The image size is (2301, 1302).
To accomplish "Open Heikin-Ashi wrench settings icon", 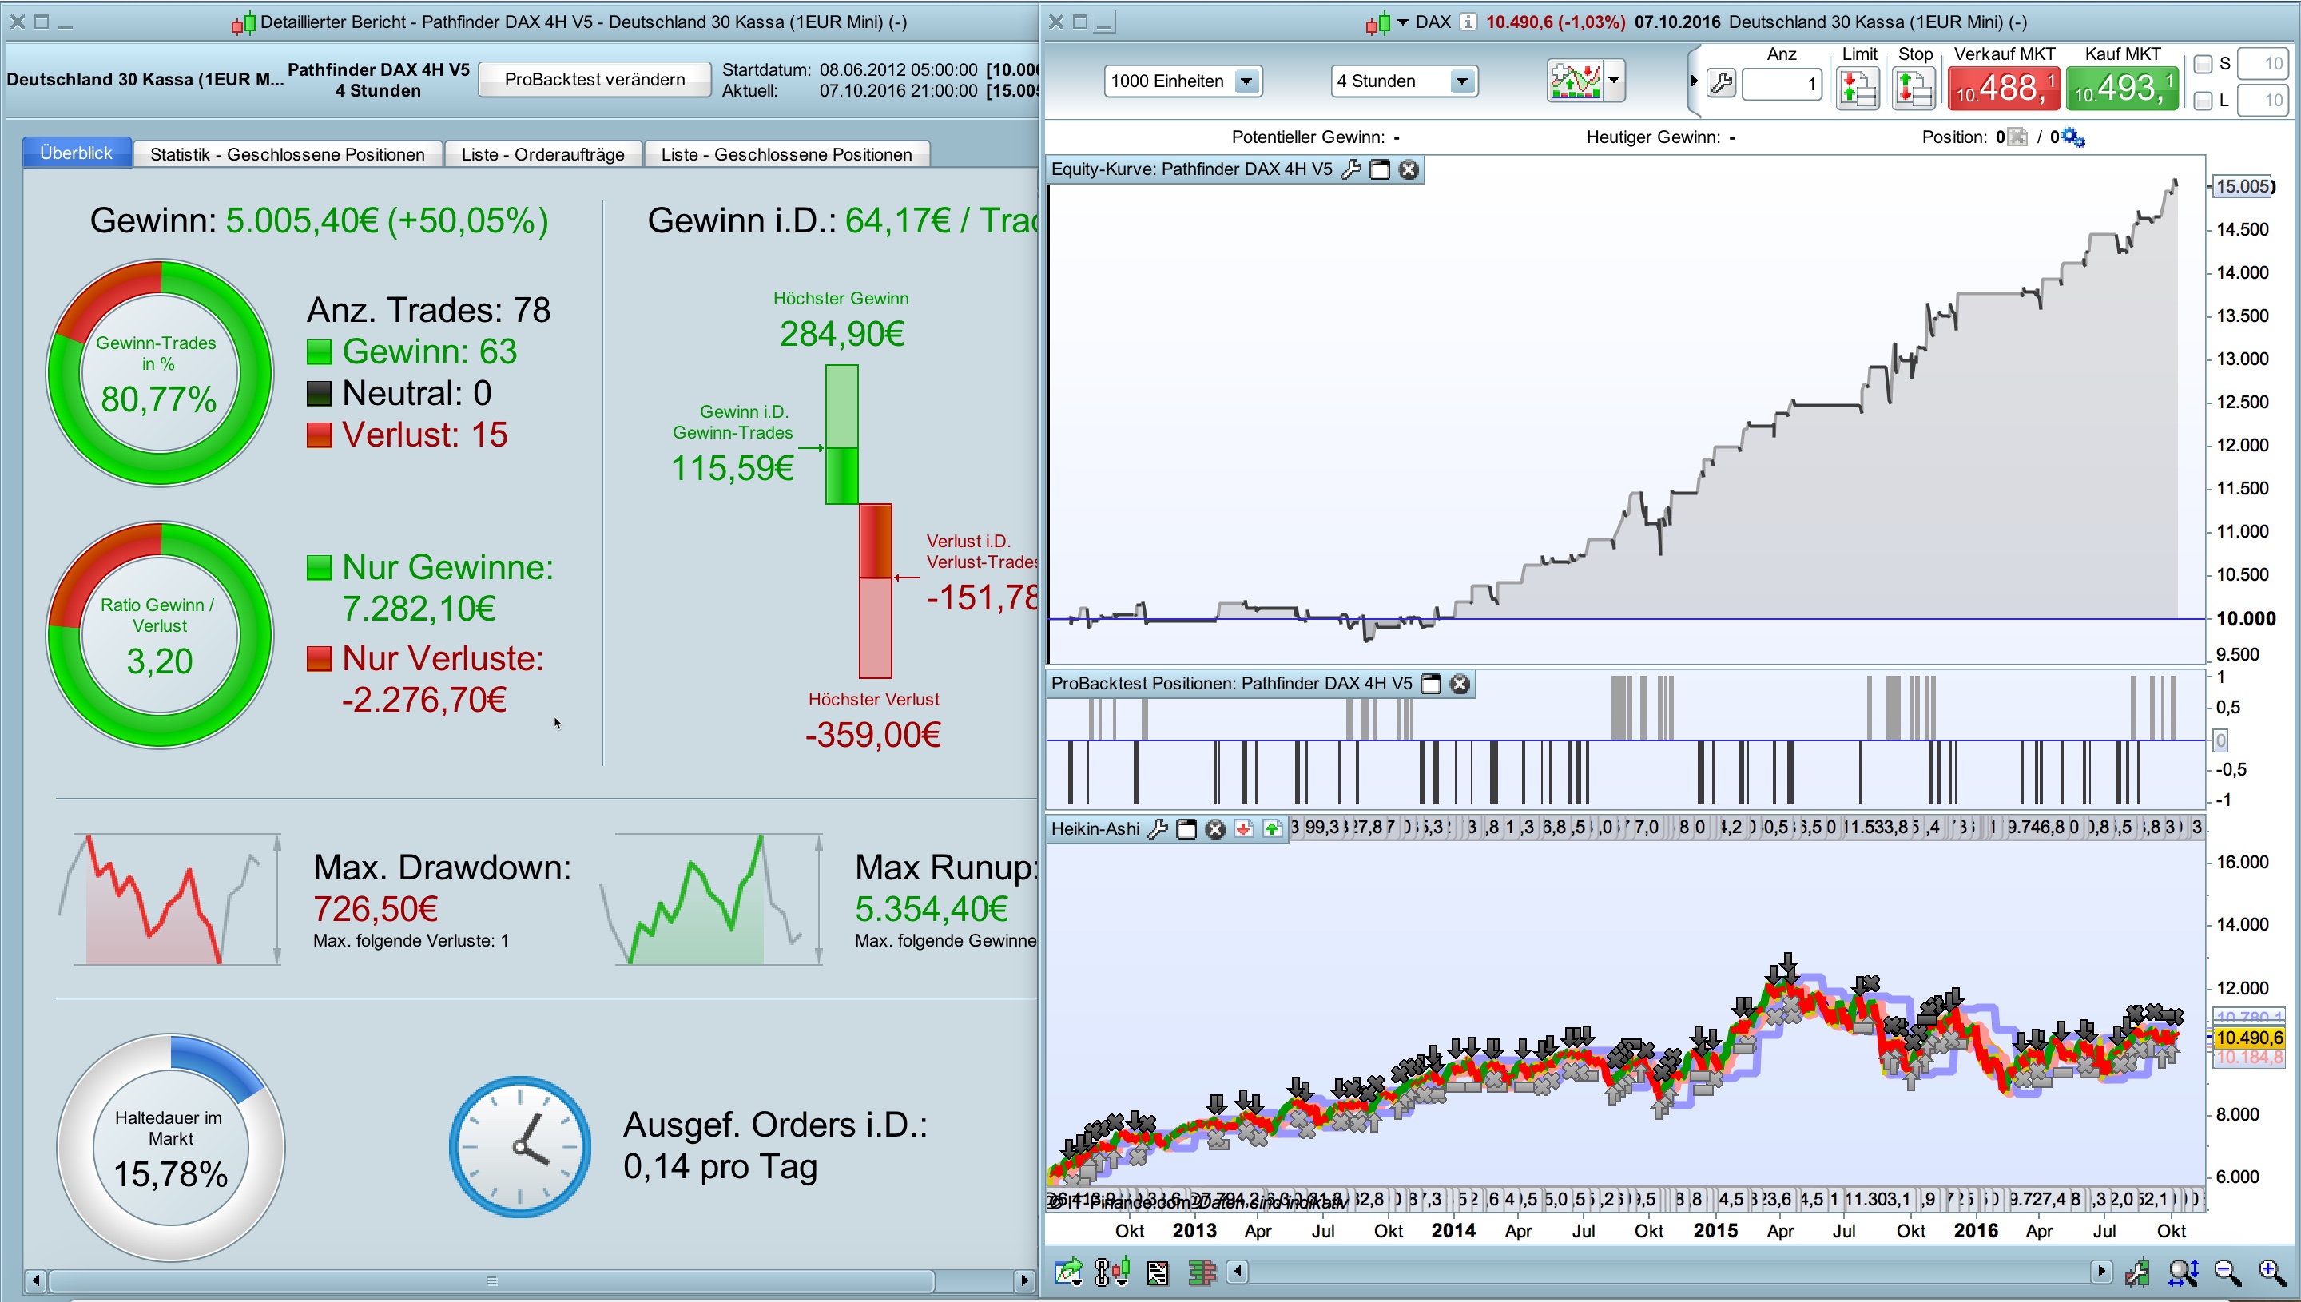I will [x=1157, y=828].
